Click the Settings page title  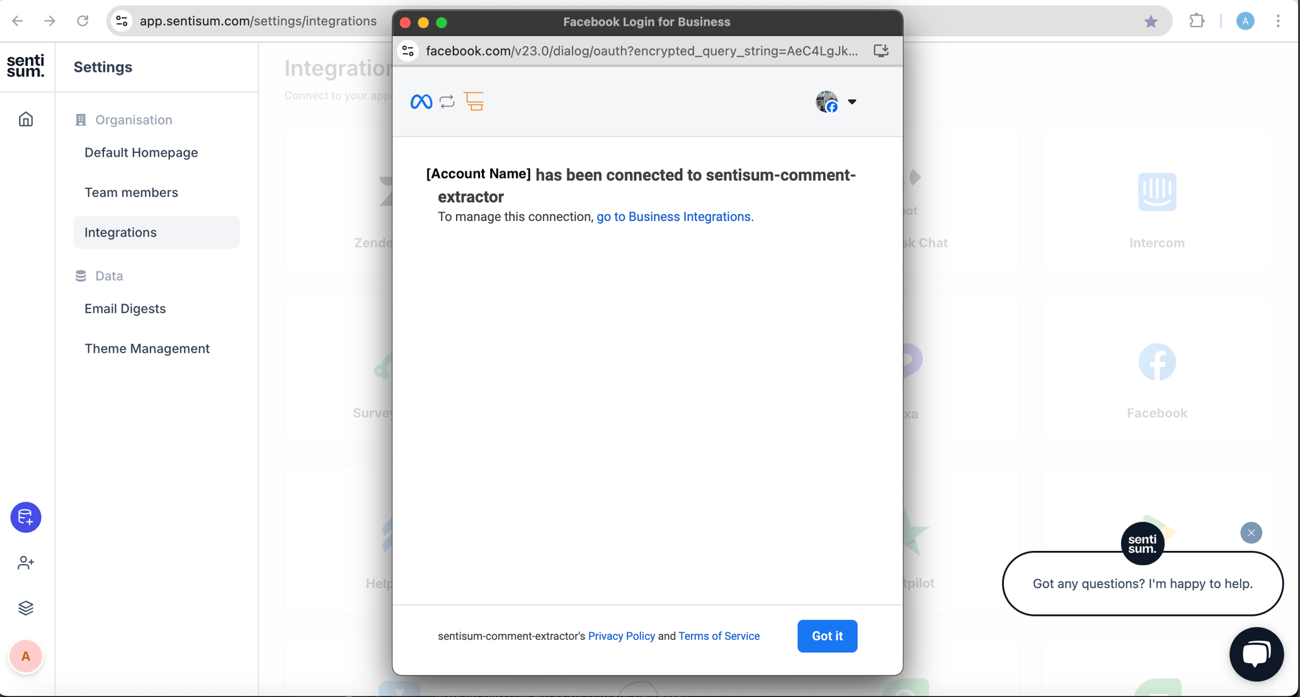(x=103, y=67)
